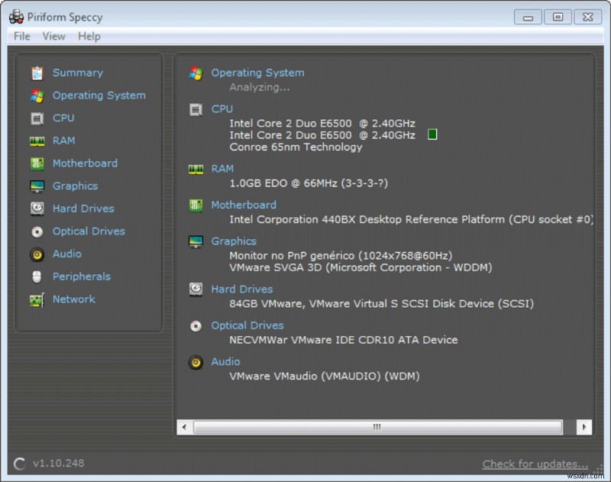Viewport: 611px width, 482px height.
Task: Click the text '1.0GB EDO @ 66MHz (3-3-3-?)'
Action: [309, 183]
